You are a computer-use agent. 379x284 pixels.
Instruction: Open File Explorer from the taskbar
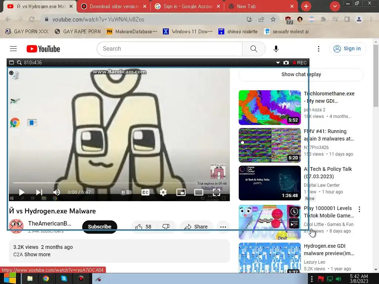click(x=30, y=278)
